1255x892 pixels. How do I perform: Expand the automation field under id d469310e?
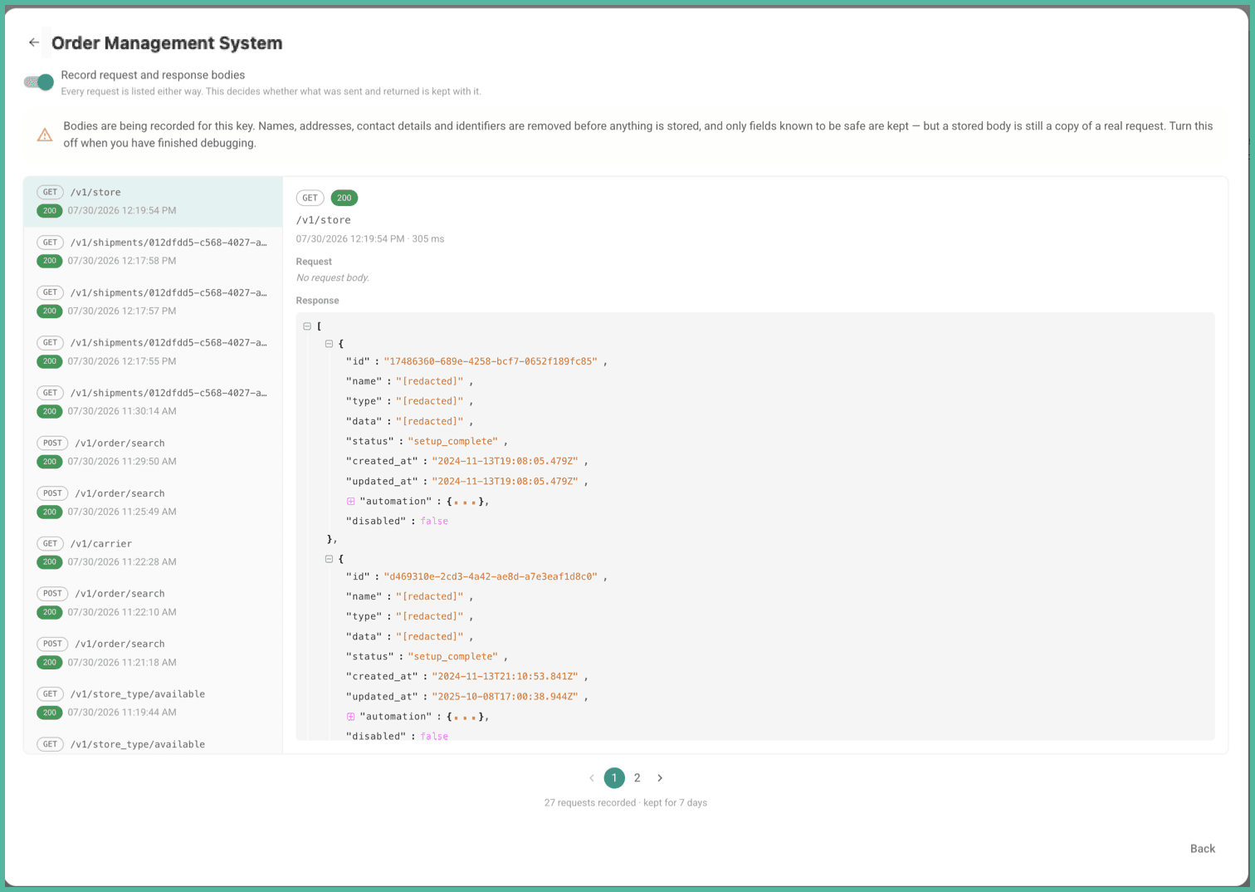pyautogui.click(x=350, y=717)
